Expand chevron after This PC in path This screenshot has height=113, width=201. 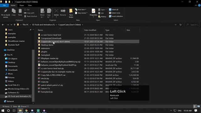pyautogui.click(x=30, y=25)
